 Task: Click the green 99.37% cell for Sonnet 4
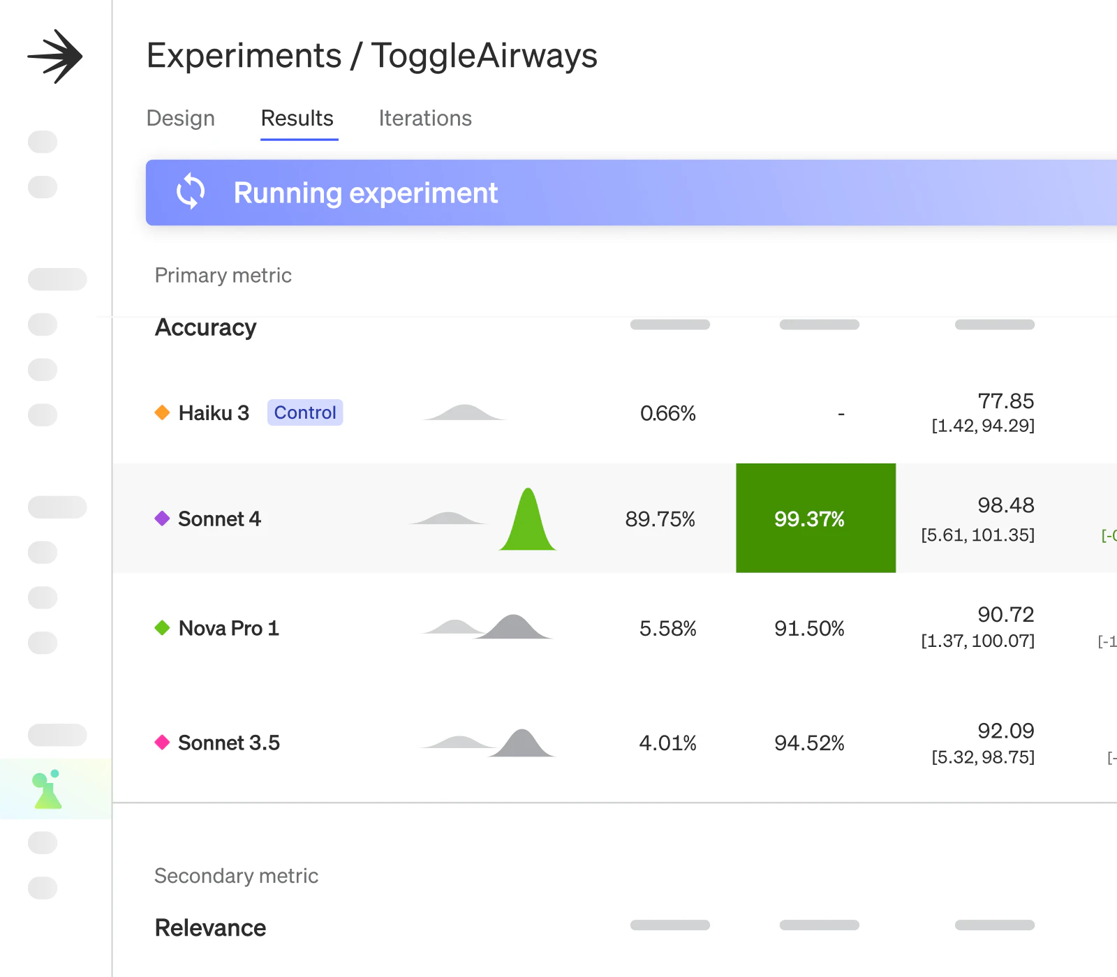[815, 519]
